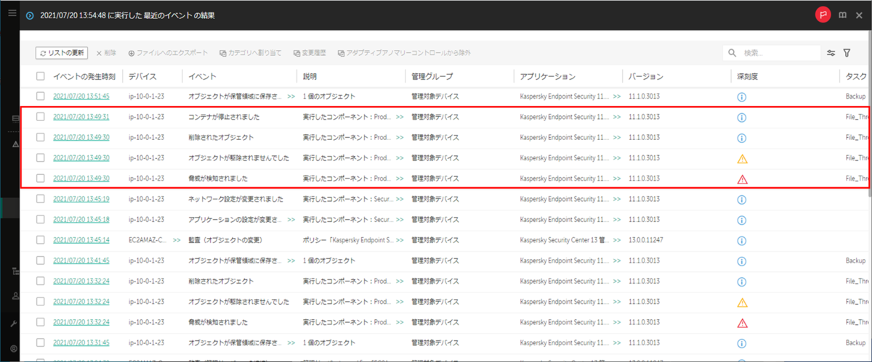Screen dimensions: 872x362
Task: Open the 2021/07/20 13:51:45 event link
Action: [81, 96]
